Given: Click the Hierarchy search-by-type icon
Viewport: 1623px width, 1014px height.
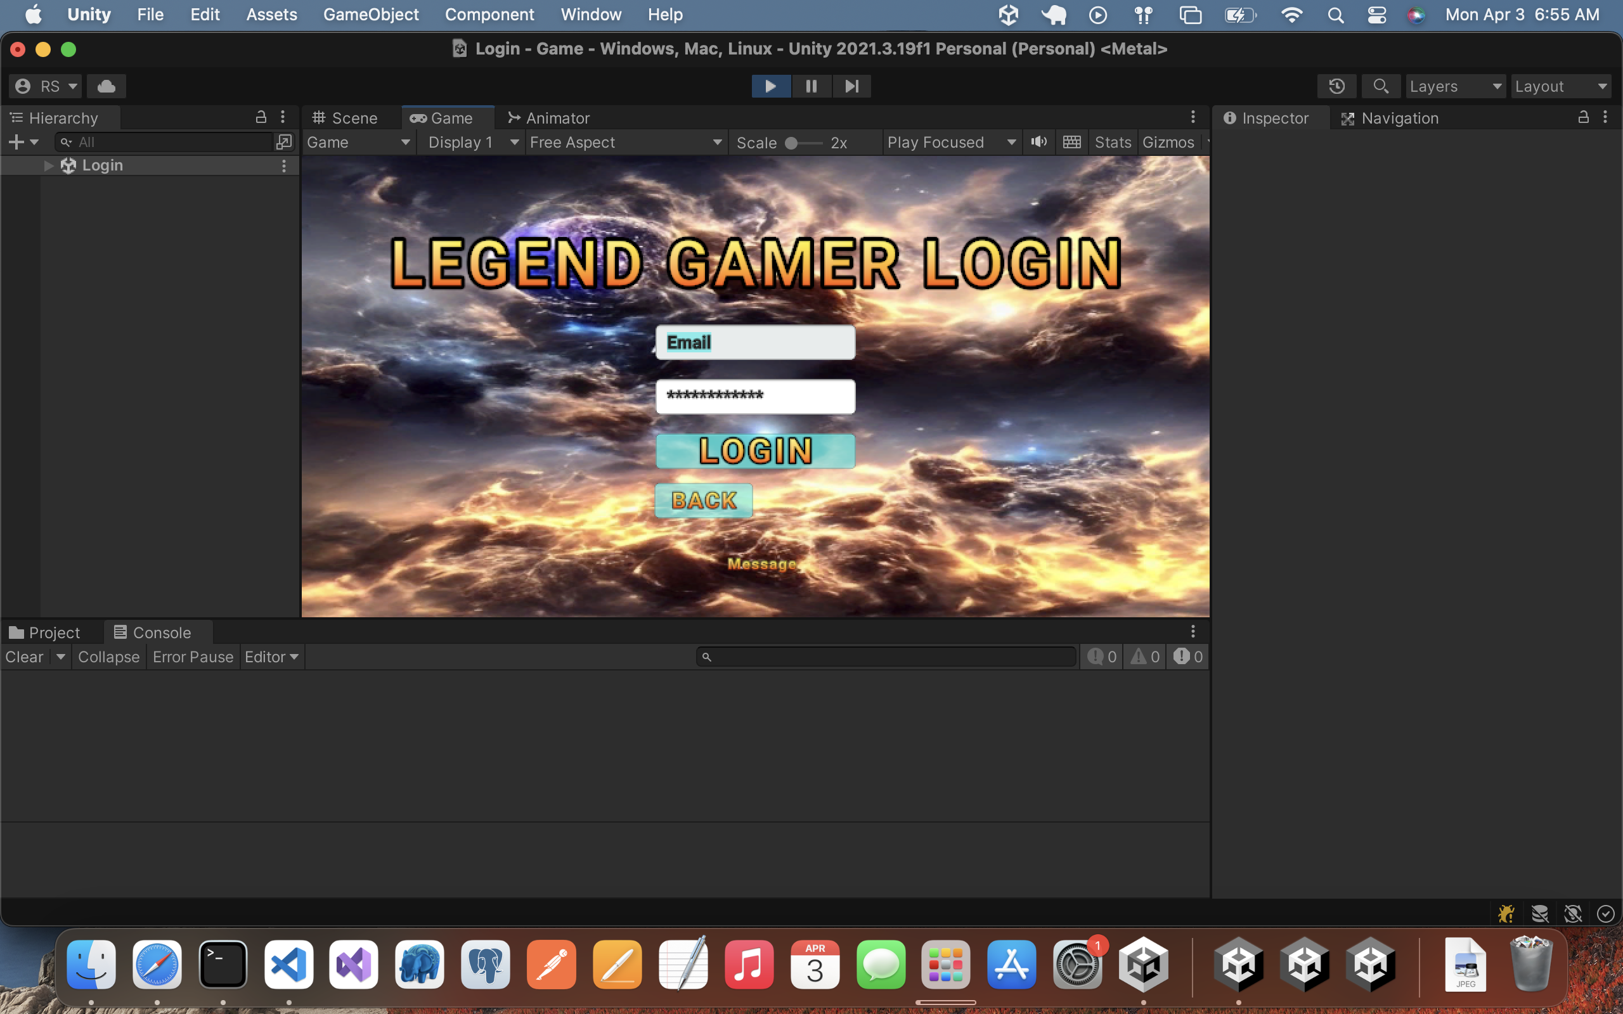Looking at the screenshot, I should coord(283,142).
